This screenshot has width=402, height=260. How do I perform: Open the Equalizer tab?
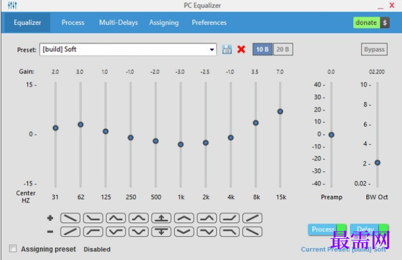point(27,22)
